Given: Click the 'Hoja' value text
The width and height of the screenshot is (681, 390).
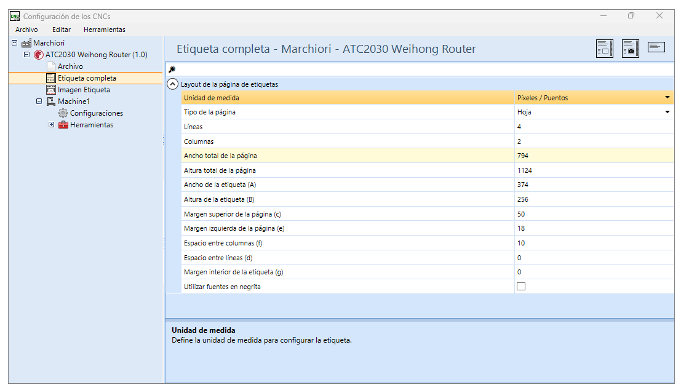Looking at the screenshot, I should click(524, 113).
